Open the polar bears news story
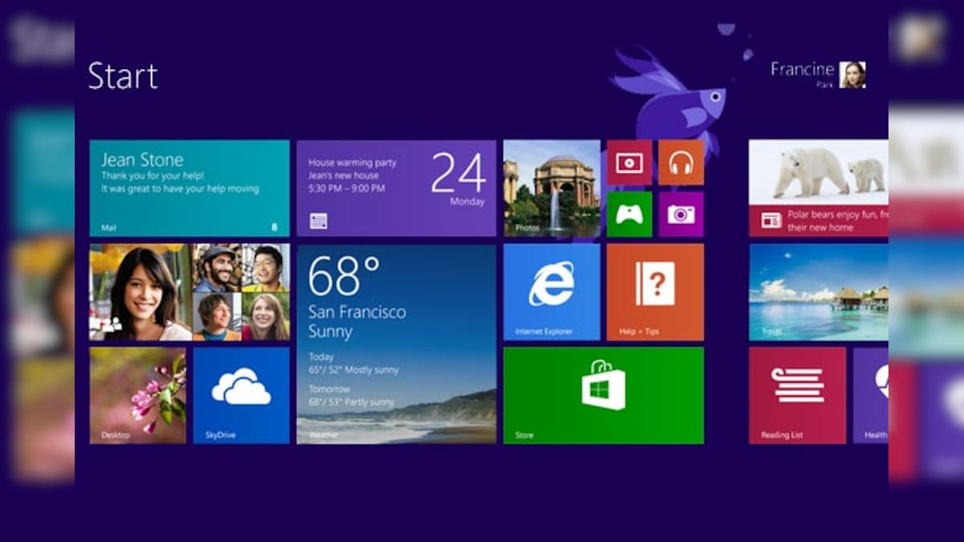 click(819, 187)
